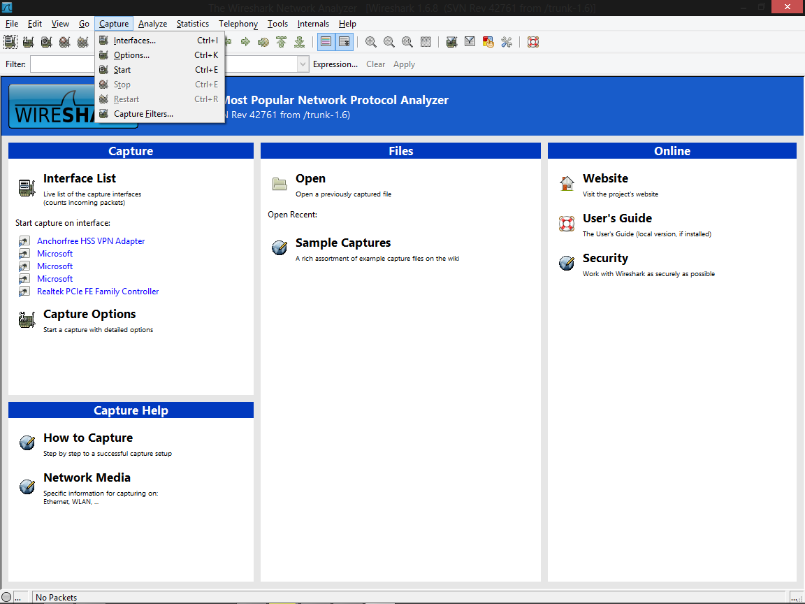This screenshot has height=604, width=805.
Task: Click the Stop running capture toolbar icon
Action: coord(65,42)
